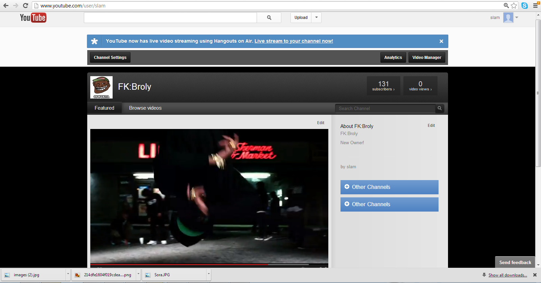Open Channel Settings
The width and height of the screenshot is (541, 283).
110,58
